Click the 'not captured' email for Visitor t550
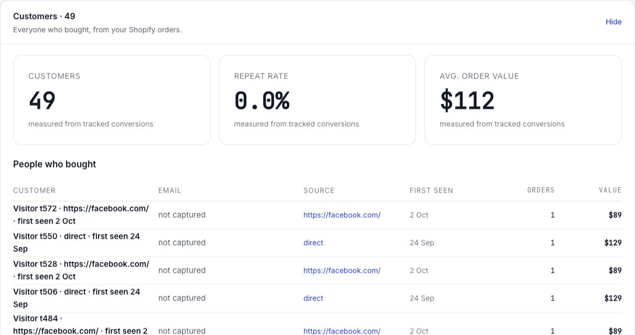The width and height of the screenshot is (635, 335). pyautogui.click(x=182, y=243)
